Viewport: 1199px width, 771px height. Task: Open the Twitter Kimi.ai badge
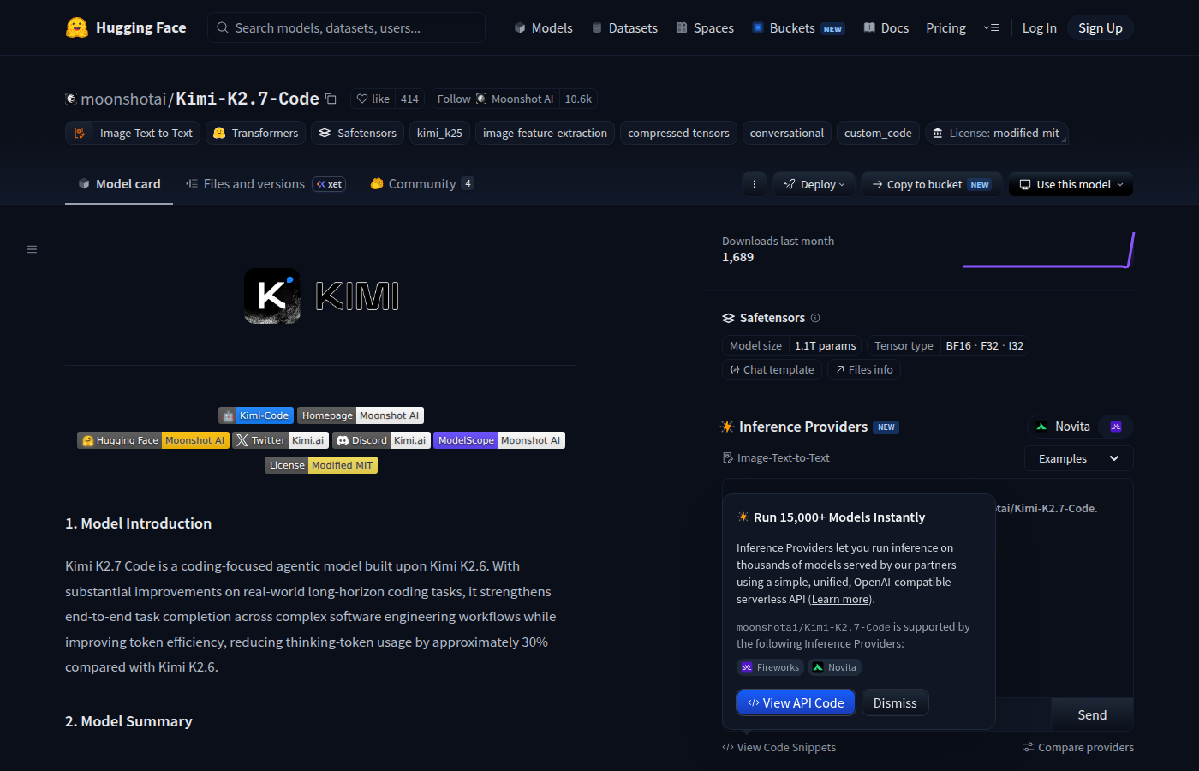point(280,440)
